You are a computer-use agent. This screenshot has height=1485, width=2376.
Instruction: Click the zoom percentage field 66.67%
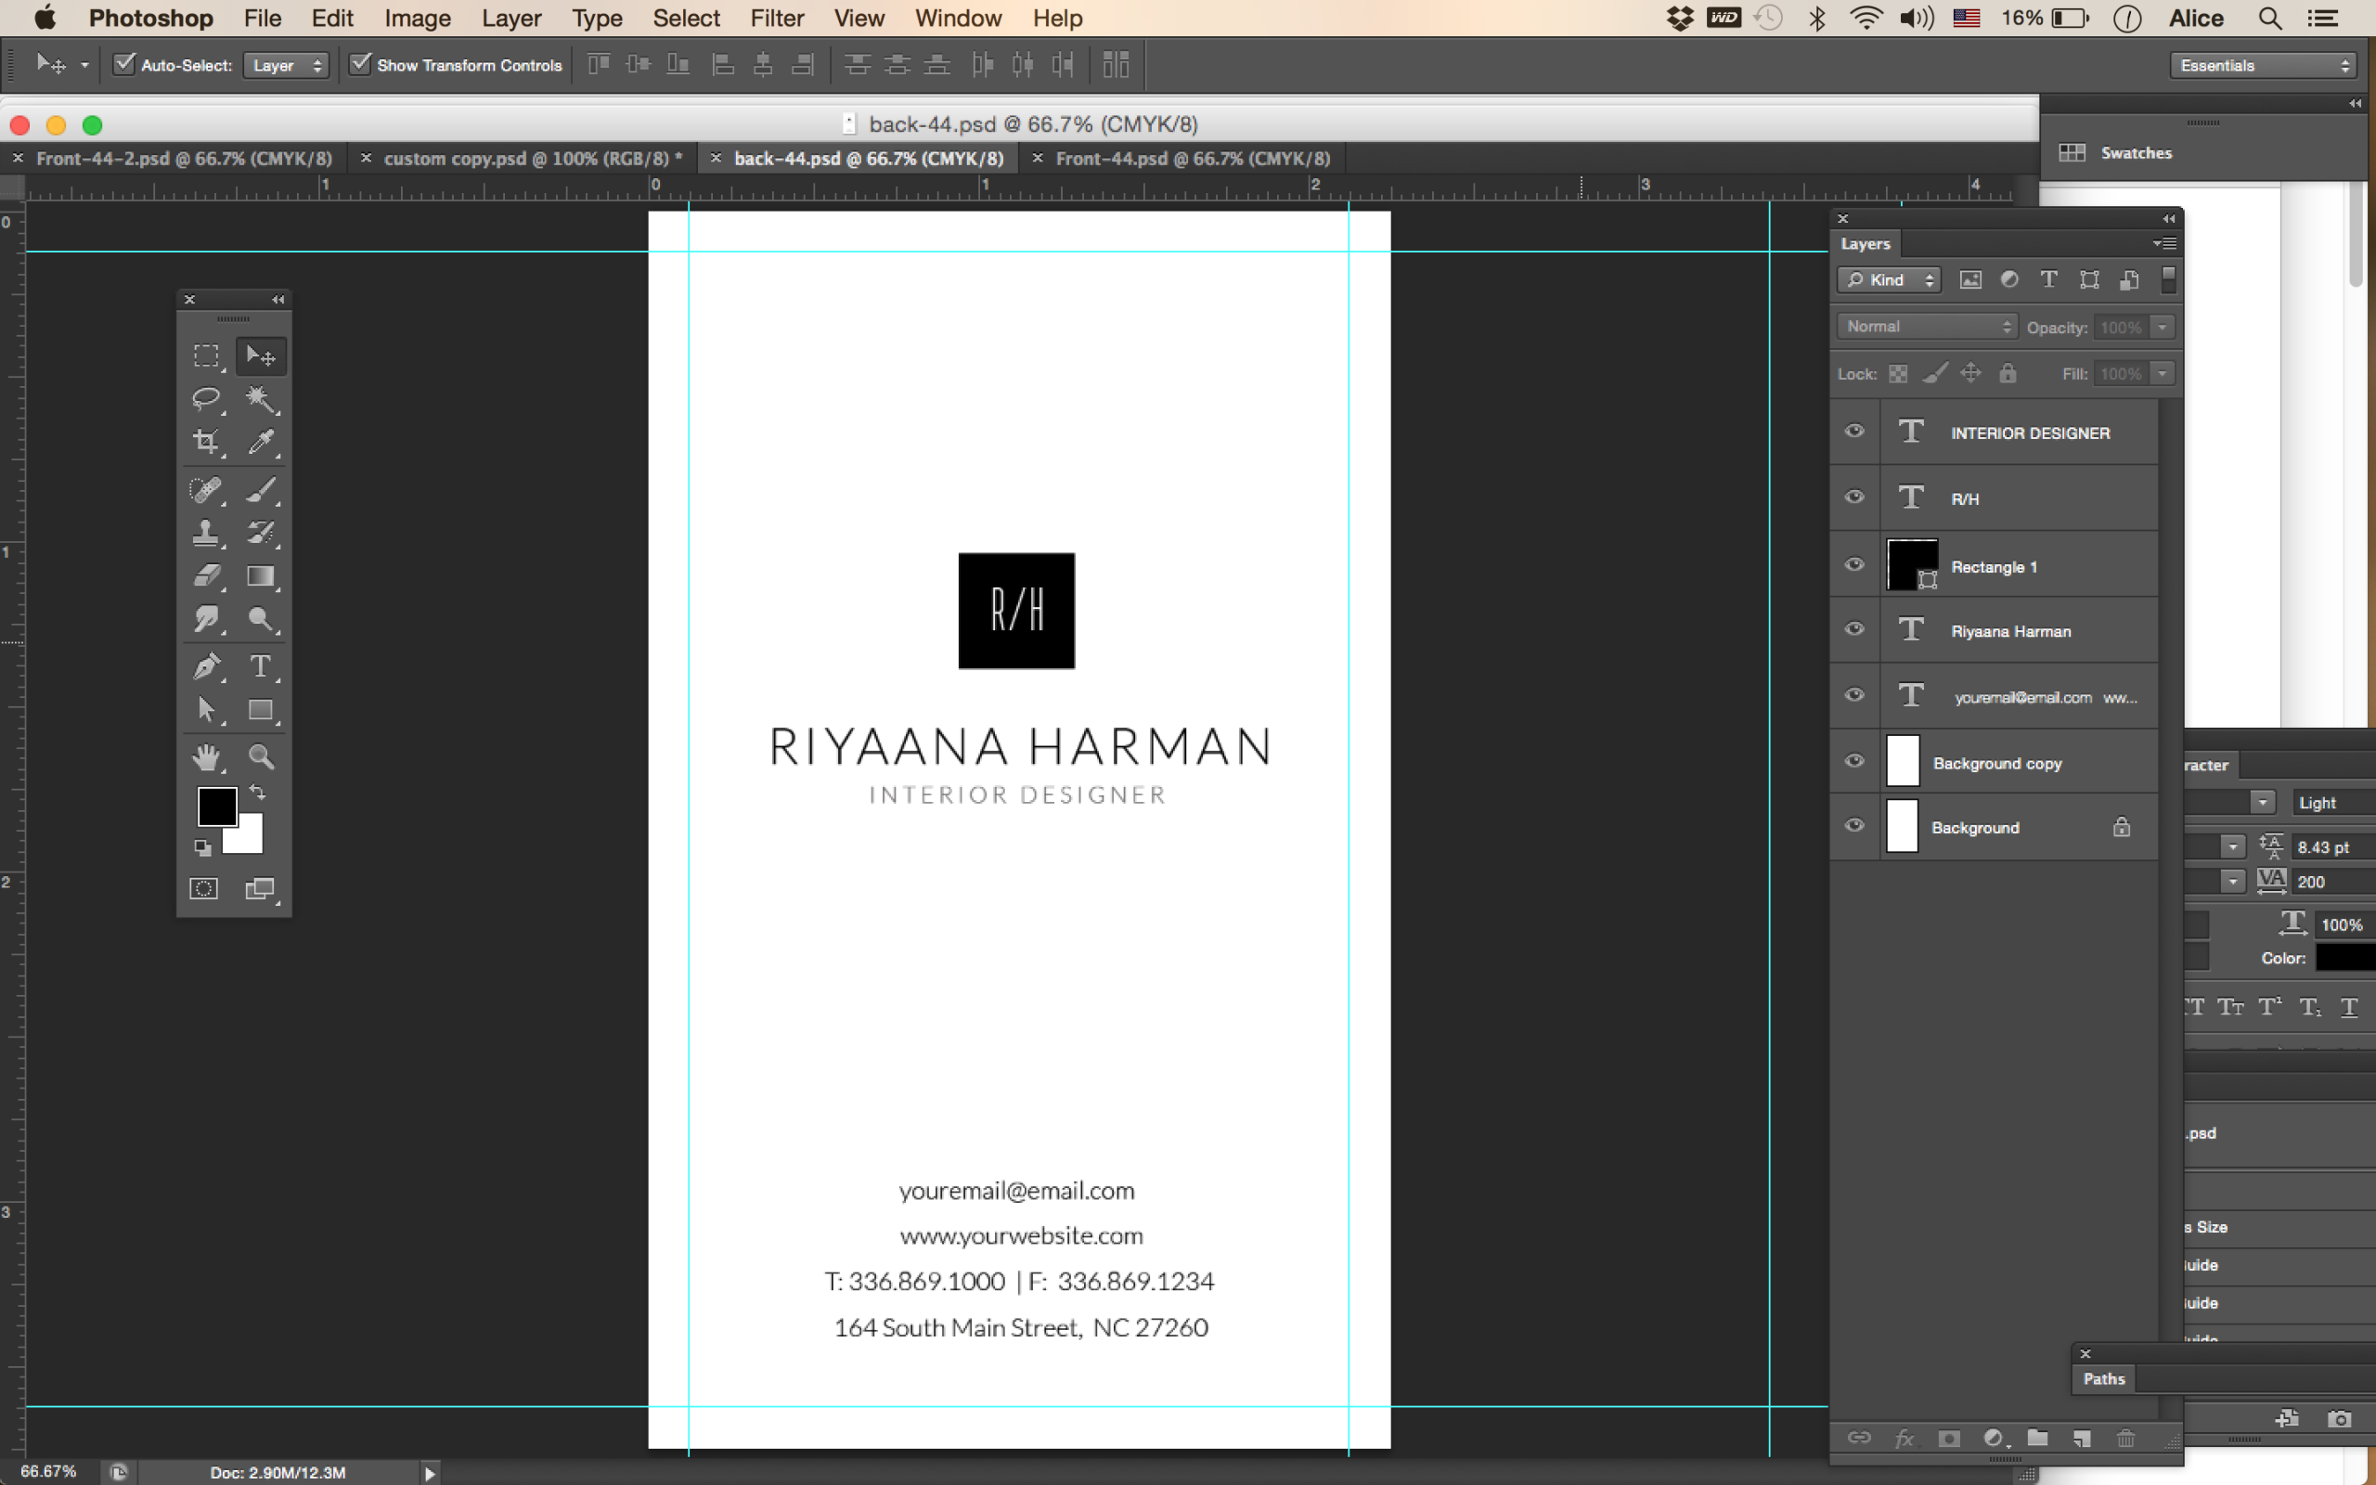click(x=48, y=1471)
